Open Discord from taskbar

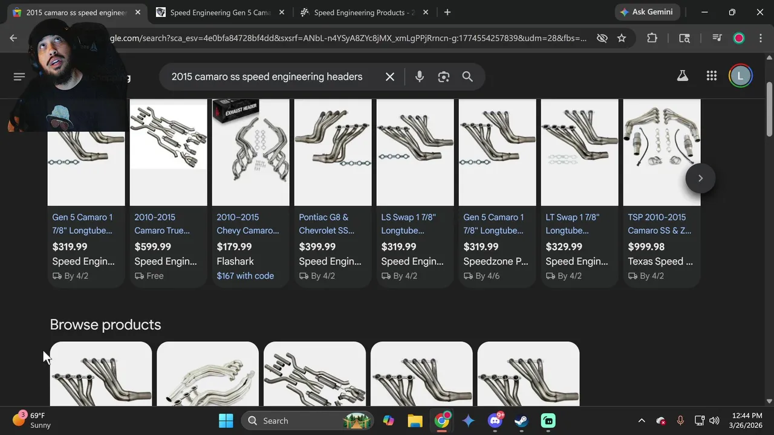tap(495, 420)
